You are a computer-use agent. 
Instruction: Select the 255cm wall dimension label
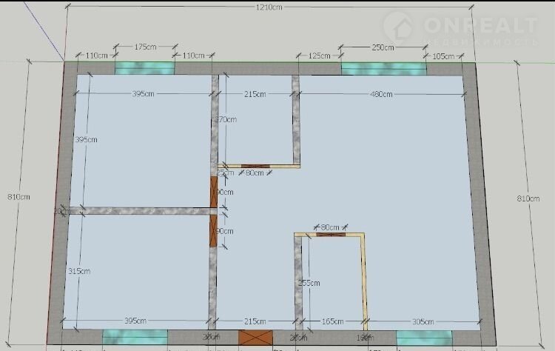tap(309, 283)
